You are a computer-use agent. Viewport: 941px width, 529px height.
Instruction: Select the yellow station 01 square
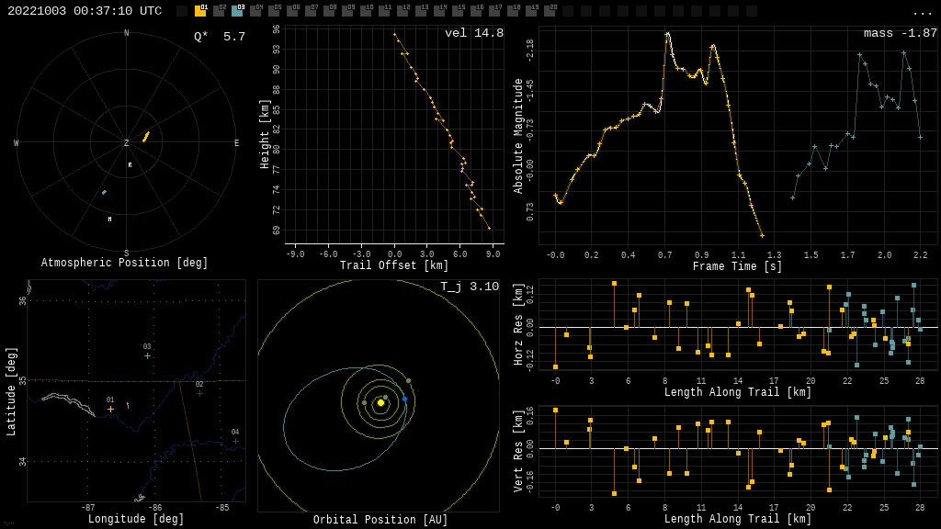(200, 11)
